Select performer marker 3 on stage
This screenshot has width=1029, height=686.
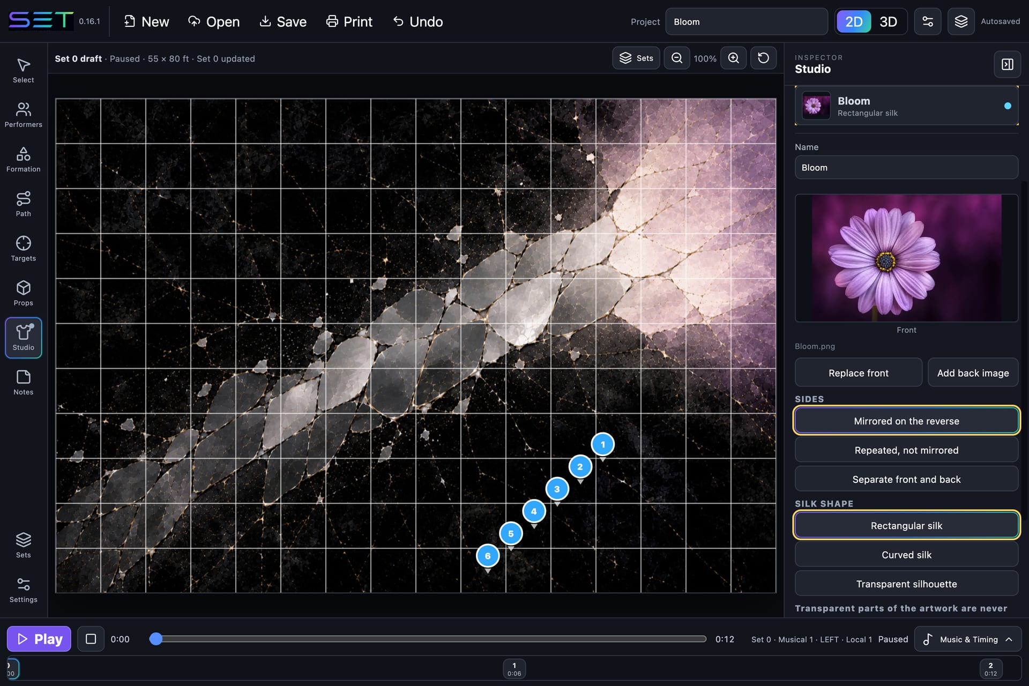tap(557, 489)
